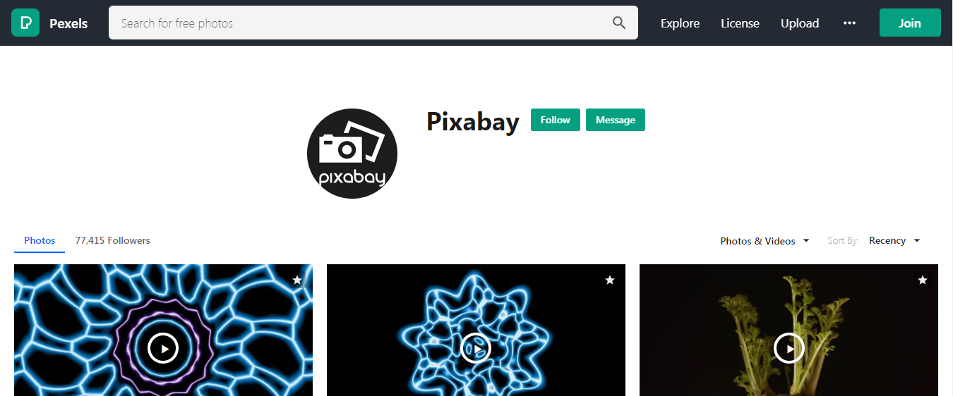Open the three-dots more menu
The width and height of the screenshot is (953, 396).
point(849,23)
